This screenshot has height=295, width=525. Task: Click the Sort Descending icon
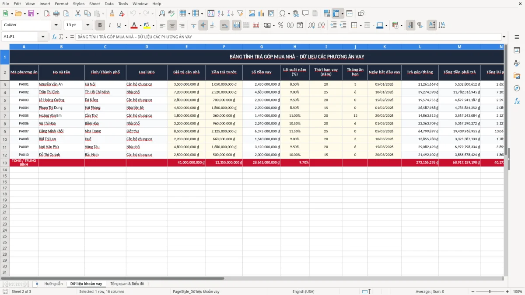(231, 14)
